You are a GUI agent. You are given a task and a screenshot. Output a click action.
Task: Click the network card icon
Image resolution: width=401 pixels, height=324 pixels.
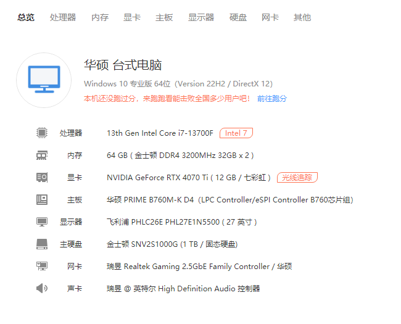[42, 266]
